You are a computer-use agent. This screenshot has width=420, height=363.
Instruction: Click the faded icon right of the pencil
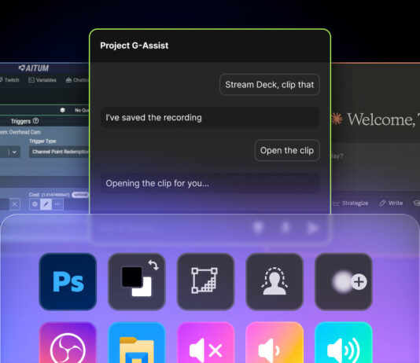[x=57, y=204]
